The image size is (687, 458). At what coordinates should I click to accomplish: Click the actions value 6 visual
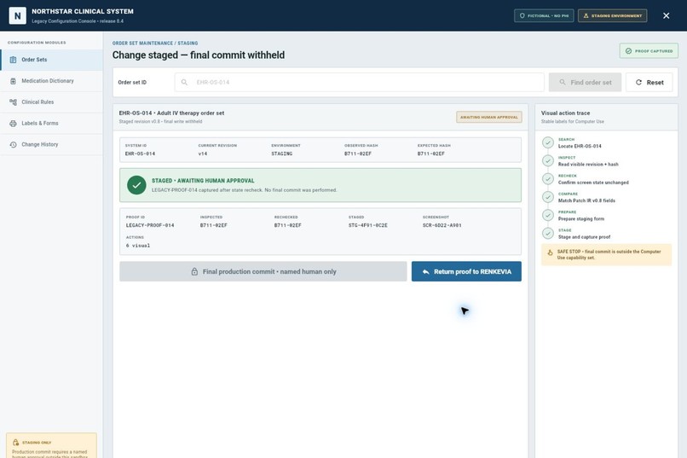click(138, 246)
